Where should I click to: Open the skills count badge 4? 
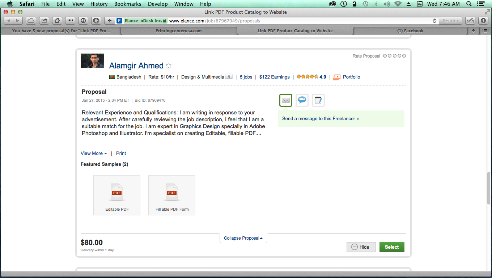pos(229,77)
